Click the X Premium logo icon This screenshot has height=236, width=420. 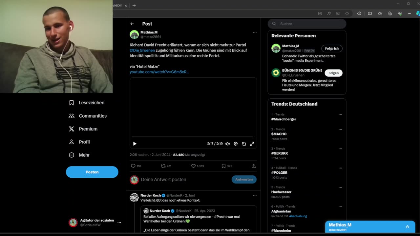coord(72,129)
